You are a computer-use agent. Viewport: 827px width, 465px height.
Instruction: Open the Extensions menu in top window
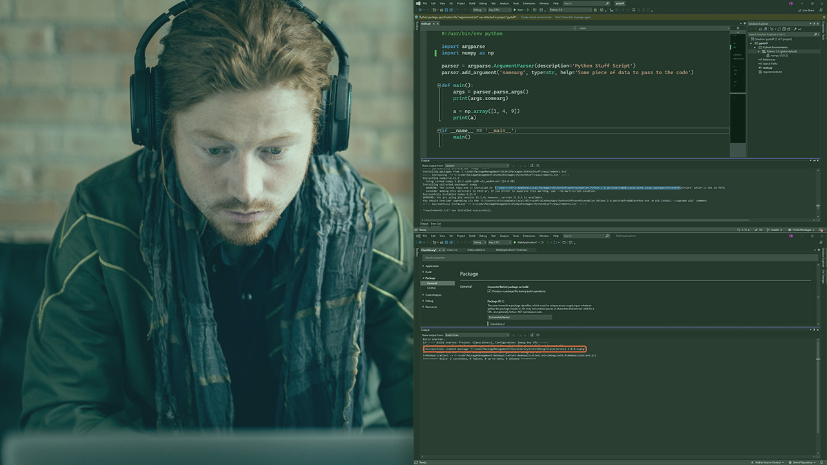[529, 3]
